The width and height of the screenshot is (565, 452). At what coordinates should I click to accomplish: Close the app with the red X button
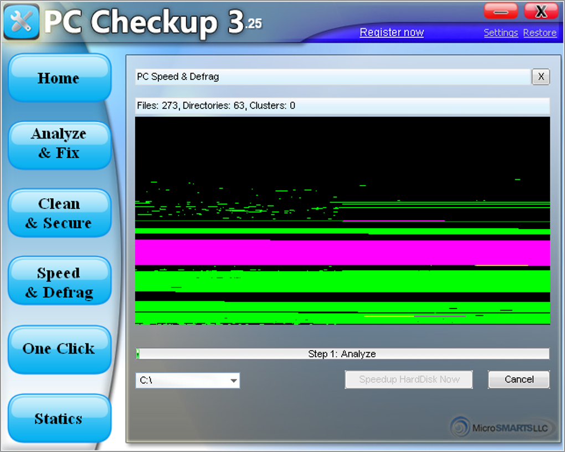point(541,11)
